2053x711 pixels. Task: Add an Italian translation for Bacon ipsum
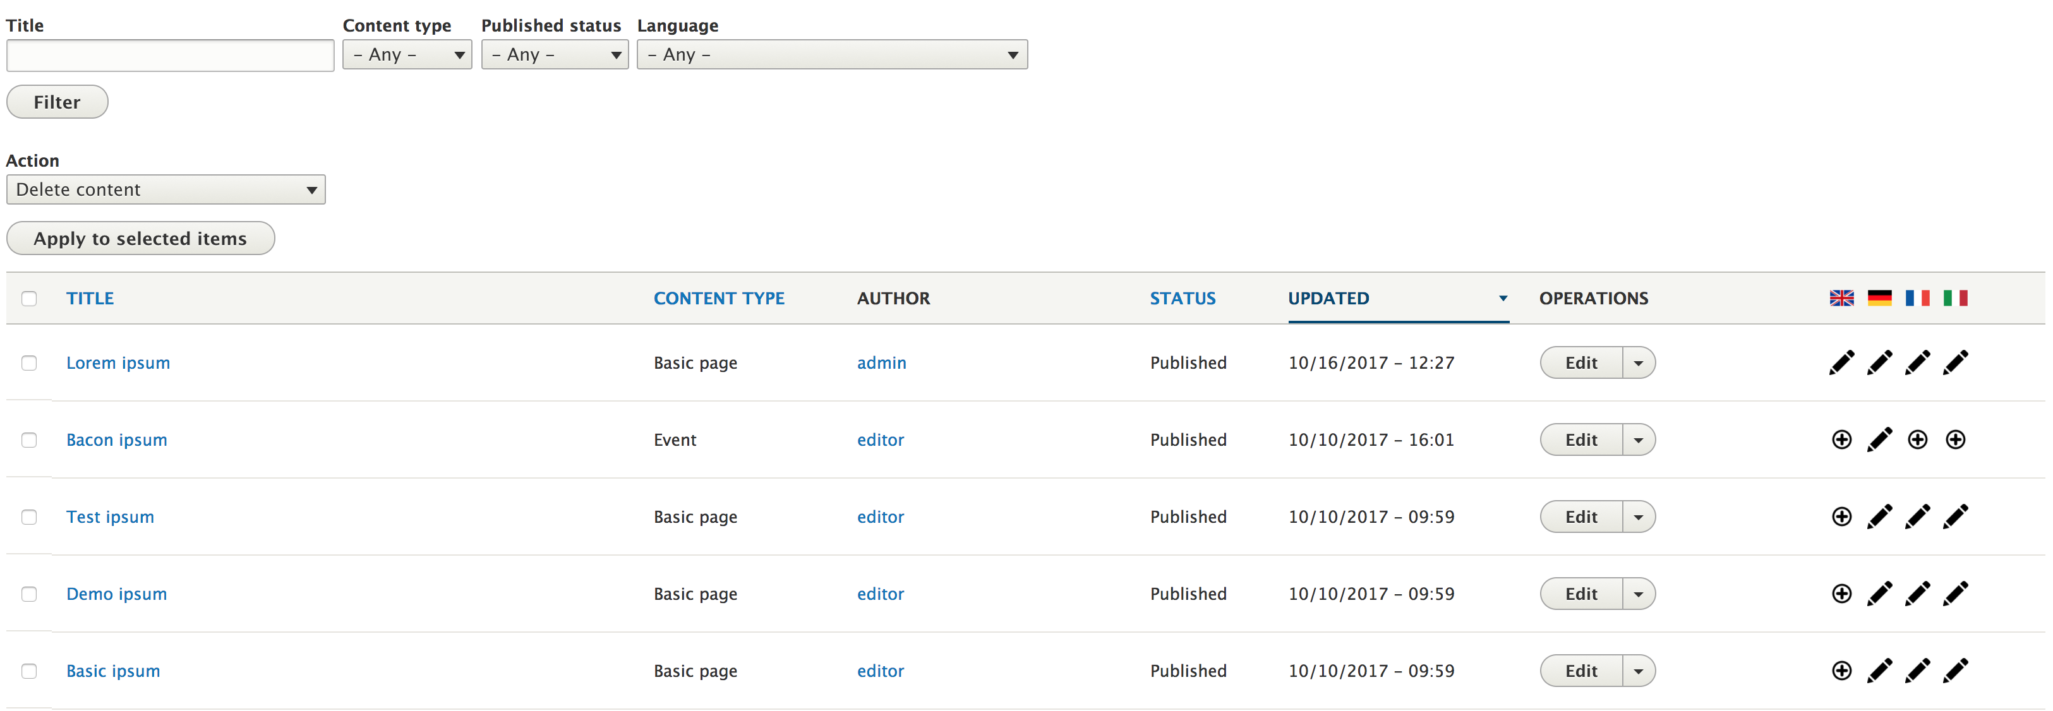(x=1956, y=439)
